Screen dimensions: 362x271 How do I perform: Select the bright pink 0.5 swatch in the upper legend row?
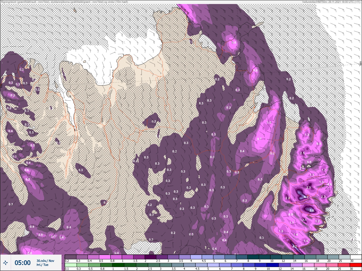(x=105, y=257)
